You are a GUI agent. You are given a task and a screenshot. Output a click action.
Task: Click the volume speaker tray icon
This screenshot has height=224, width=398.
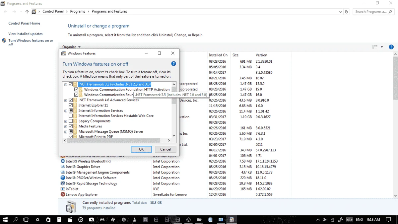tap(325, 220)
